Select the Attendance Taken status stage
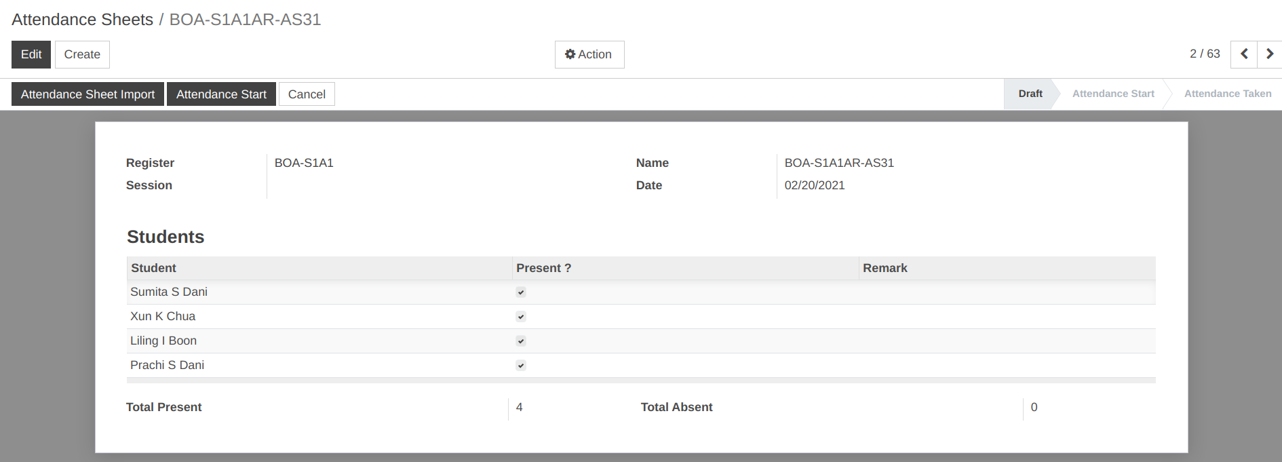The height and width of the screenshot is (462, 1282). pyautogui.click(x=1228, y=94)
